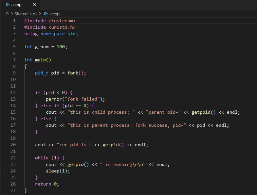Image resolution: width=257 pixels, height=195 pixels.
Task: Click "perror" on line 13
Action: (54, 99)
